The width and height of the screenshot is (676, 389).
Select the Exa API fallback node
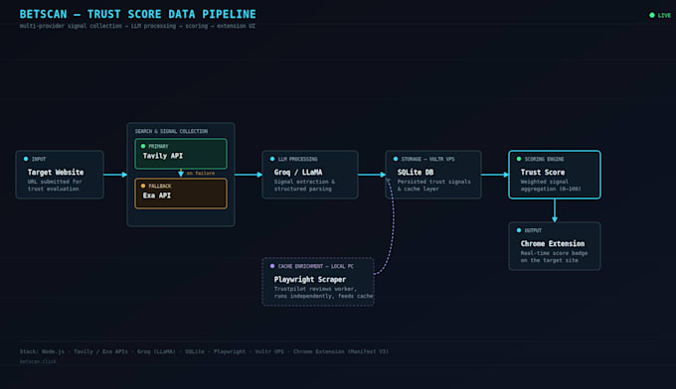181,194
